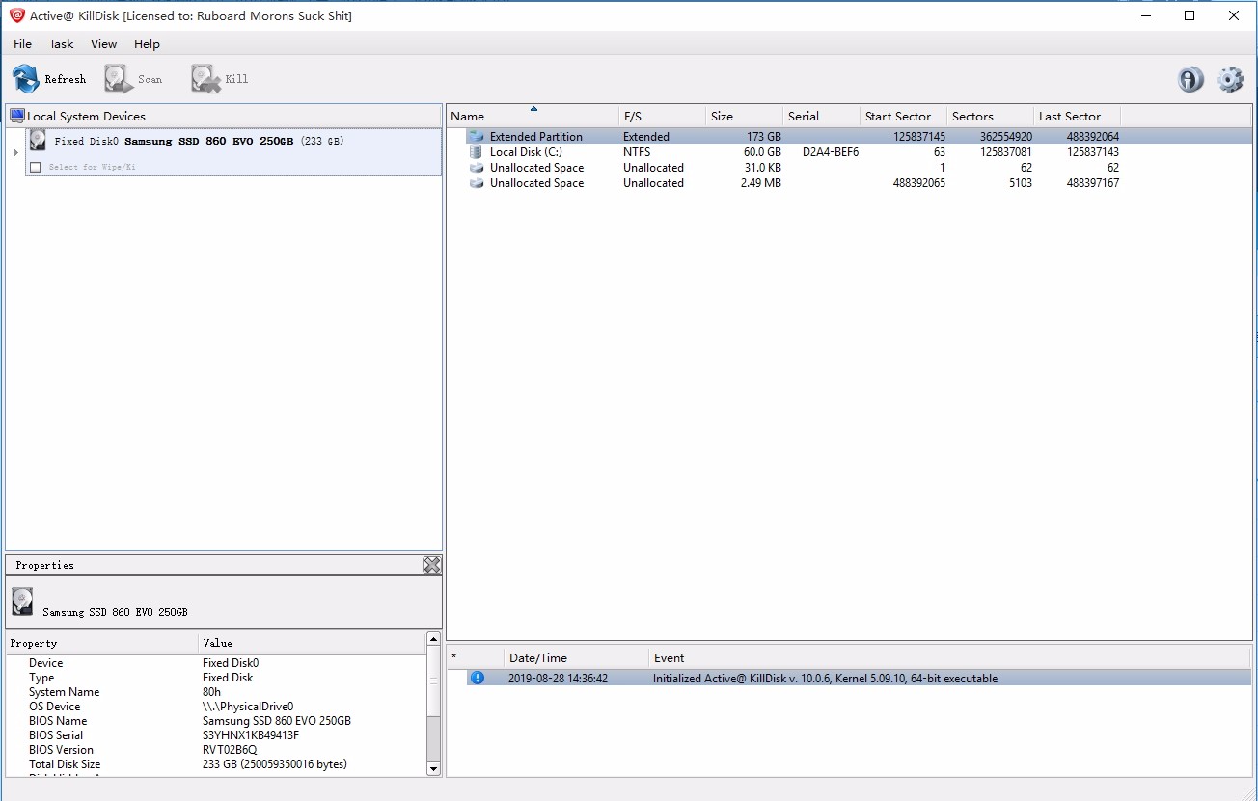Click last sector 488397167 cell

pos(1093,183)
